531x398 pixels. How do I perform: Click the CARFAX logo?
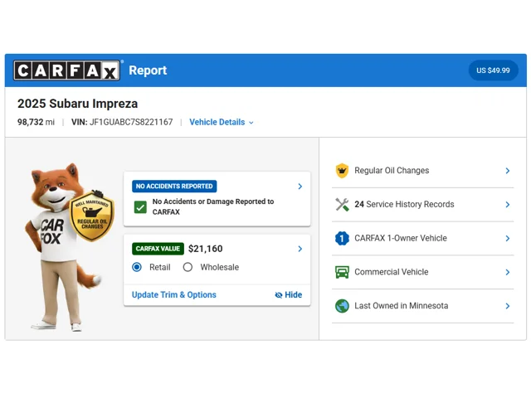[x=66, y=70]
